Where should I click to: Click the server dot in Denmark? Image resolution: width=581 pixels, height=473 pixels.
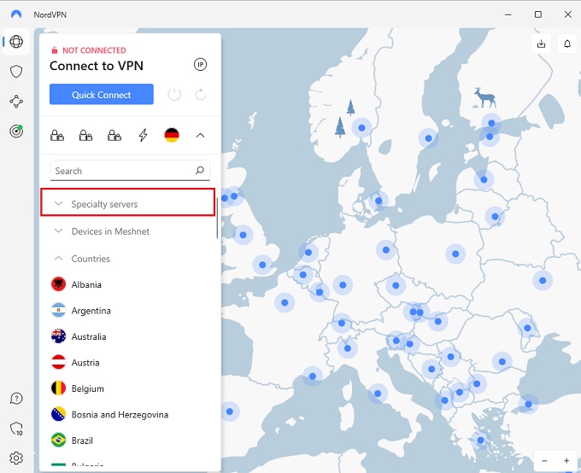[379, 201]
